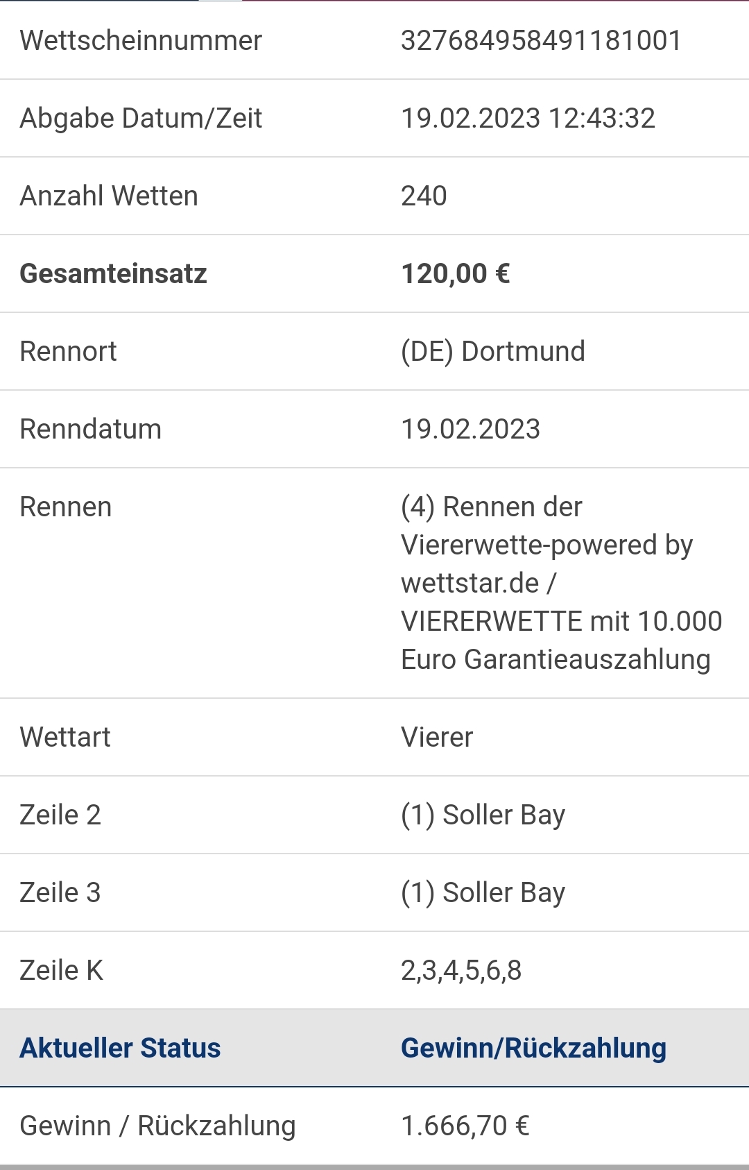Tap the Gesamteinsatz amount 120,00 €
The height and width of the screenshot is (1170, 749).
click(x=456, y=273)
